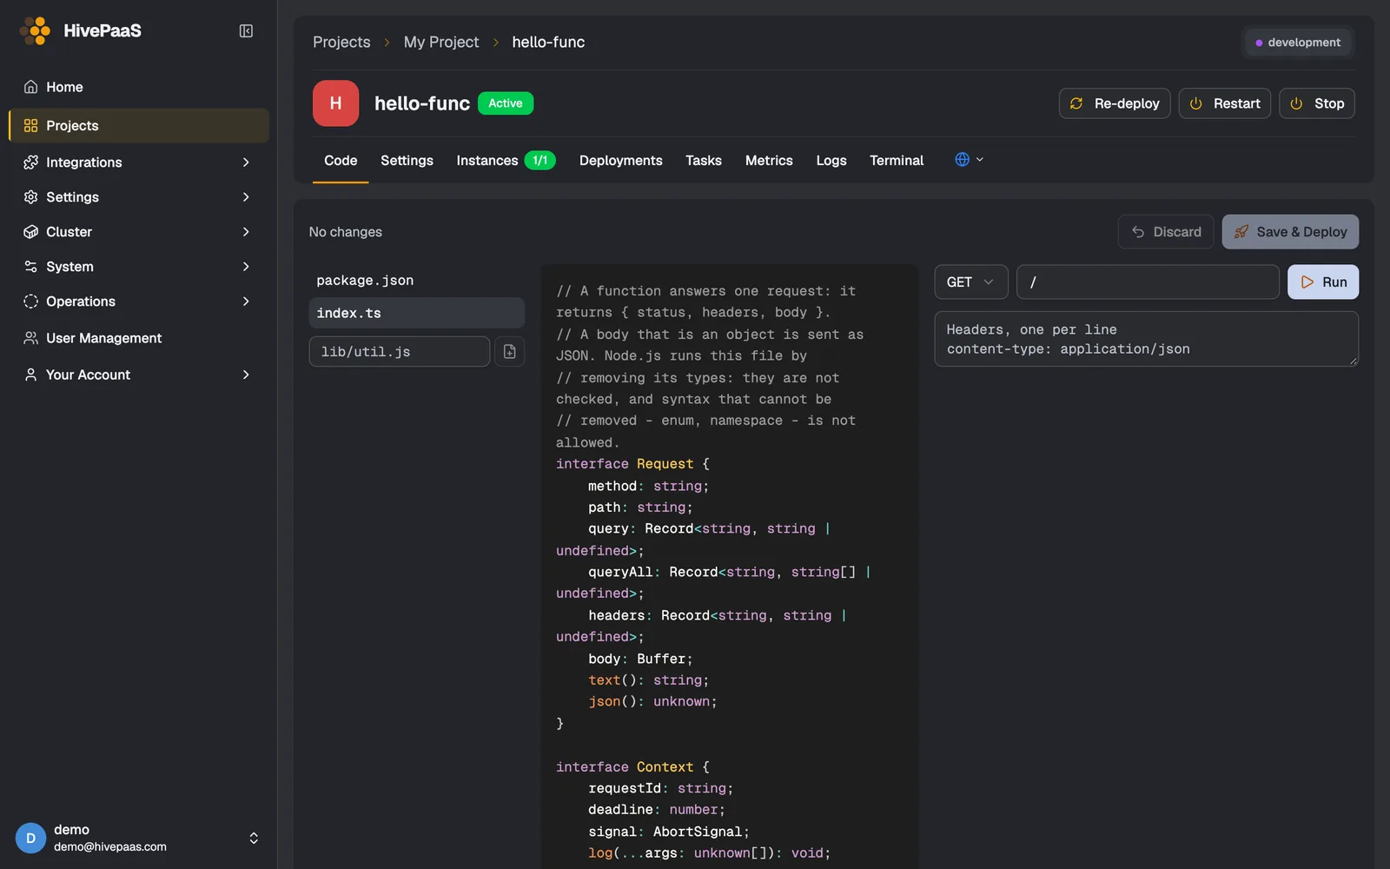
Task: Select the index.ts file
Action: click(417, 313)
